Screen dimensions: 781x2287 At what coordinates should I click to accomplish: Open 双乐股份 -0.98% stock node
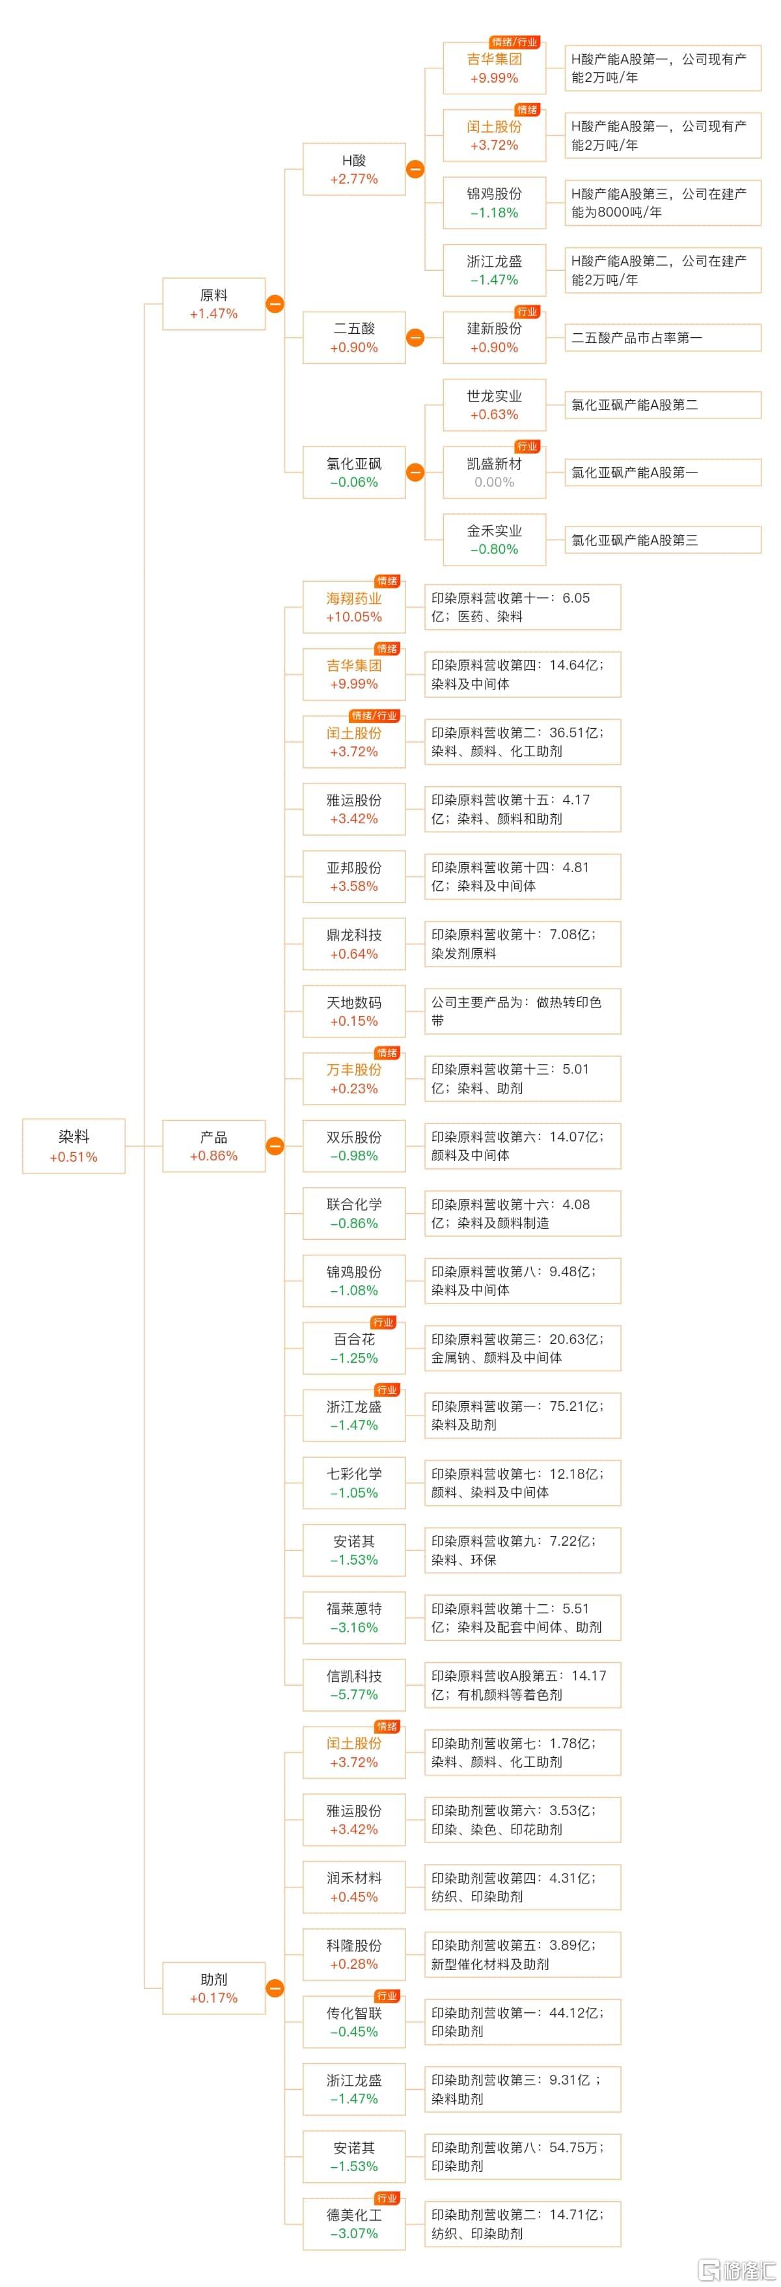pos(354,1146)
